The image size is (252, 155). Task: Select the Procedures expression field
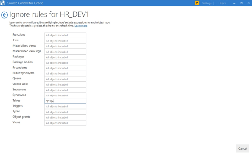65,68
